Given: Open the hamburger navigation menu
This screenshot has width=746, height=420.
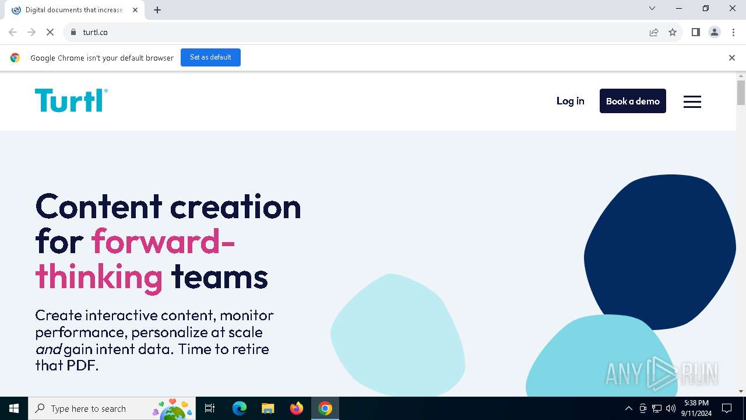Looking at the screenshot, I should [692, 101].
